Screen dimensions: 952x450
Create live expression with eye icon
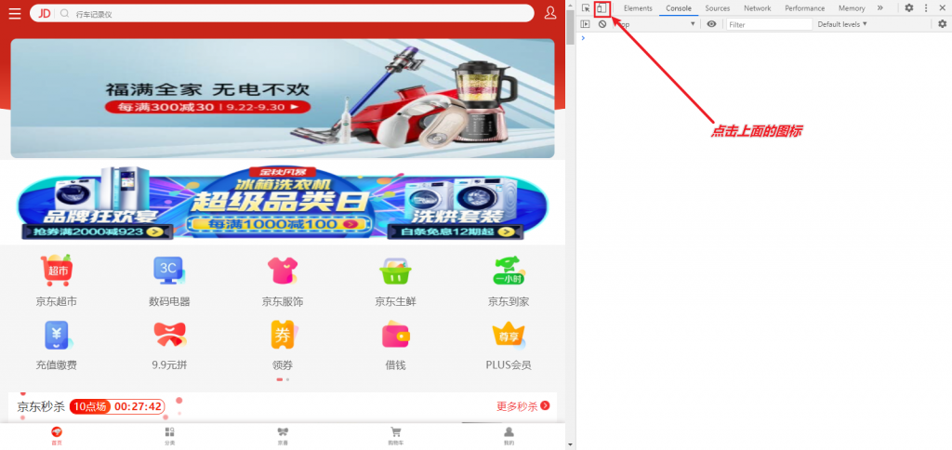tap(711, 24)
